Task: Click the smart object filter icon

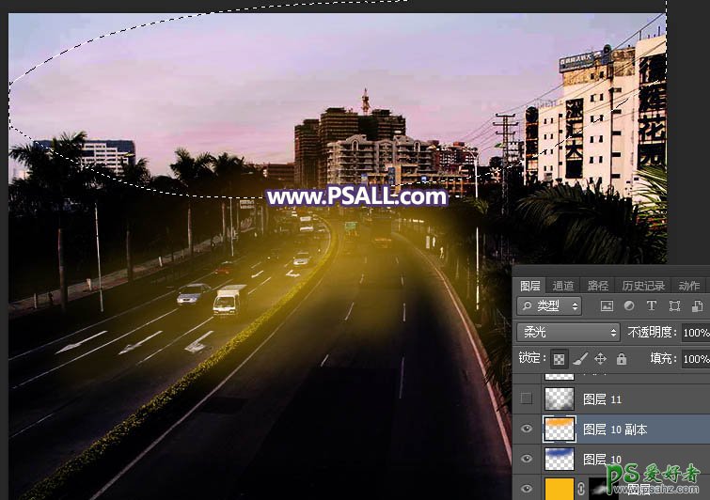Action: pyautogui.click(x=697, y=306)
